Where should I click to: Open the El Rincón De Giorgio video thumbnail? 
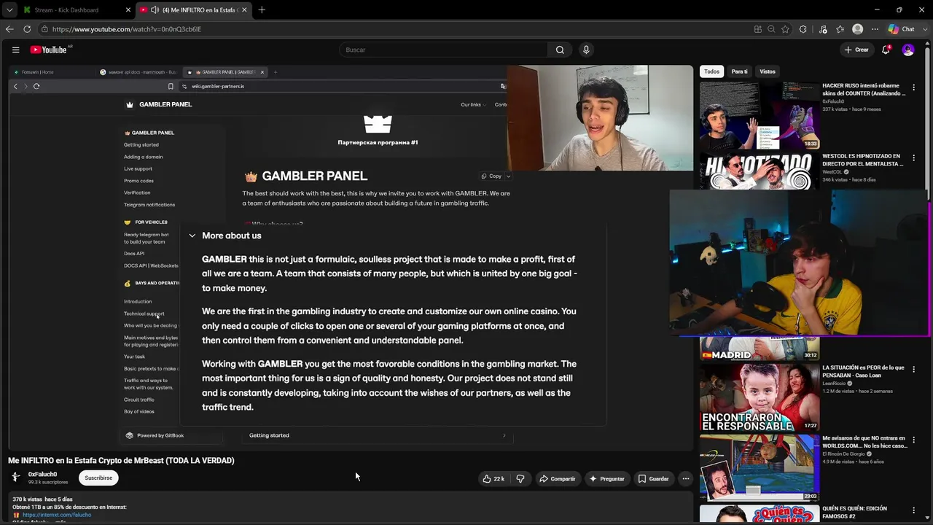pos(760,467)
